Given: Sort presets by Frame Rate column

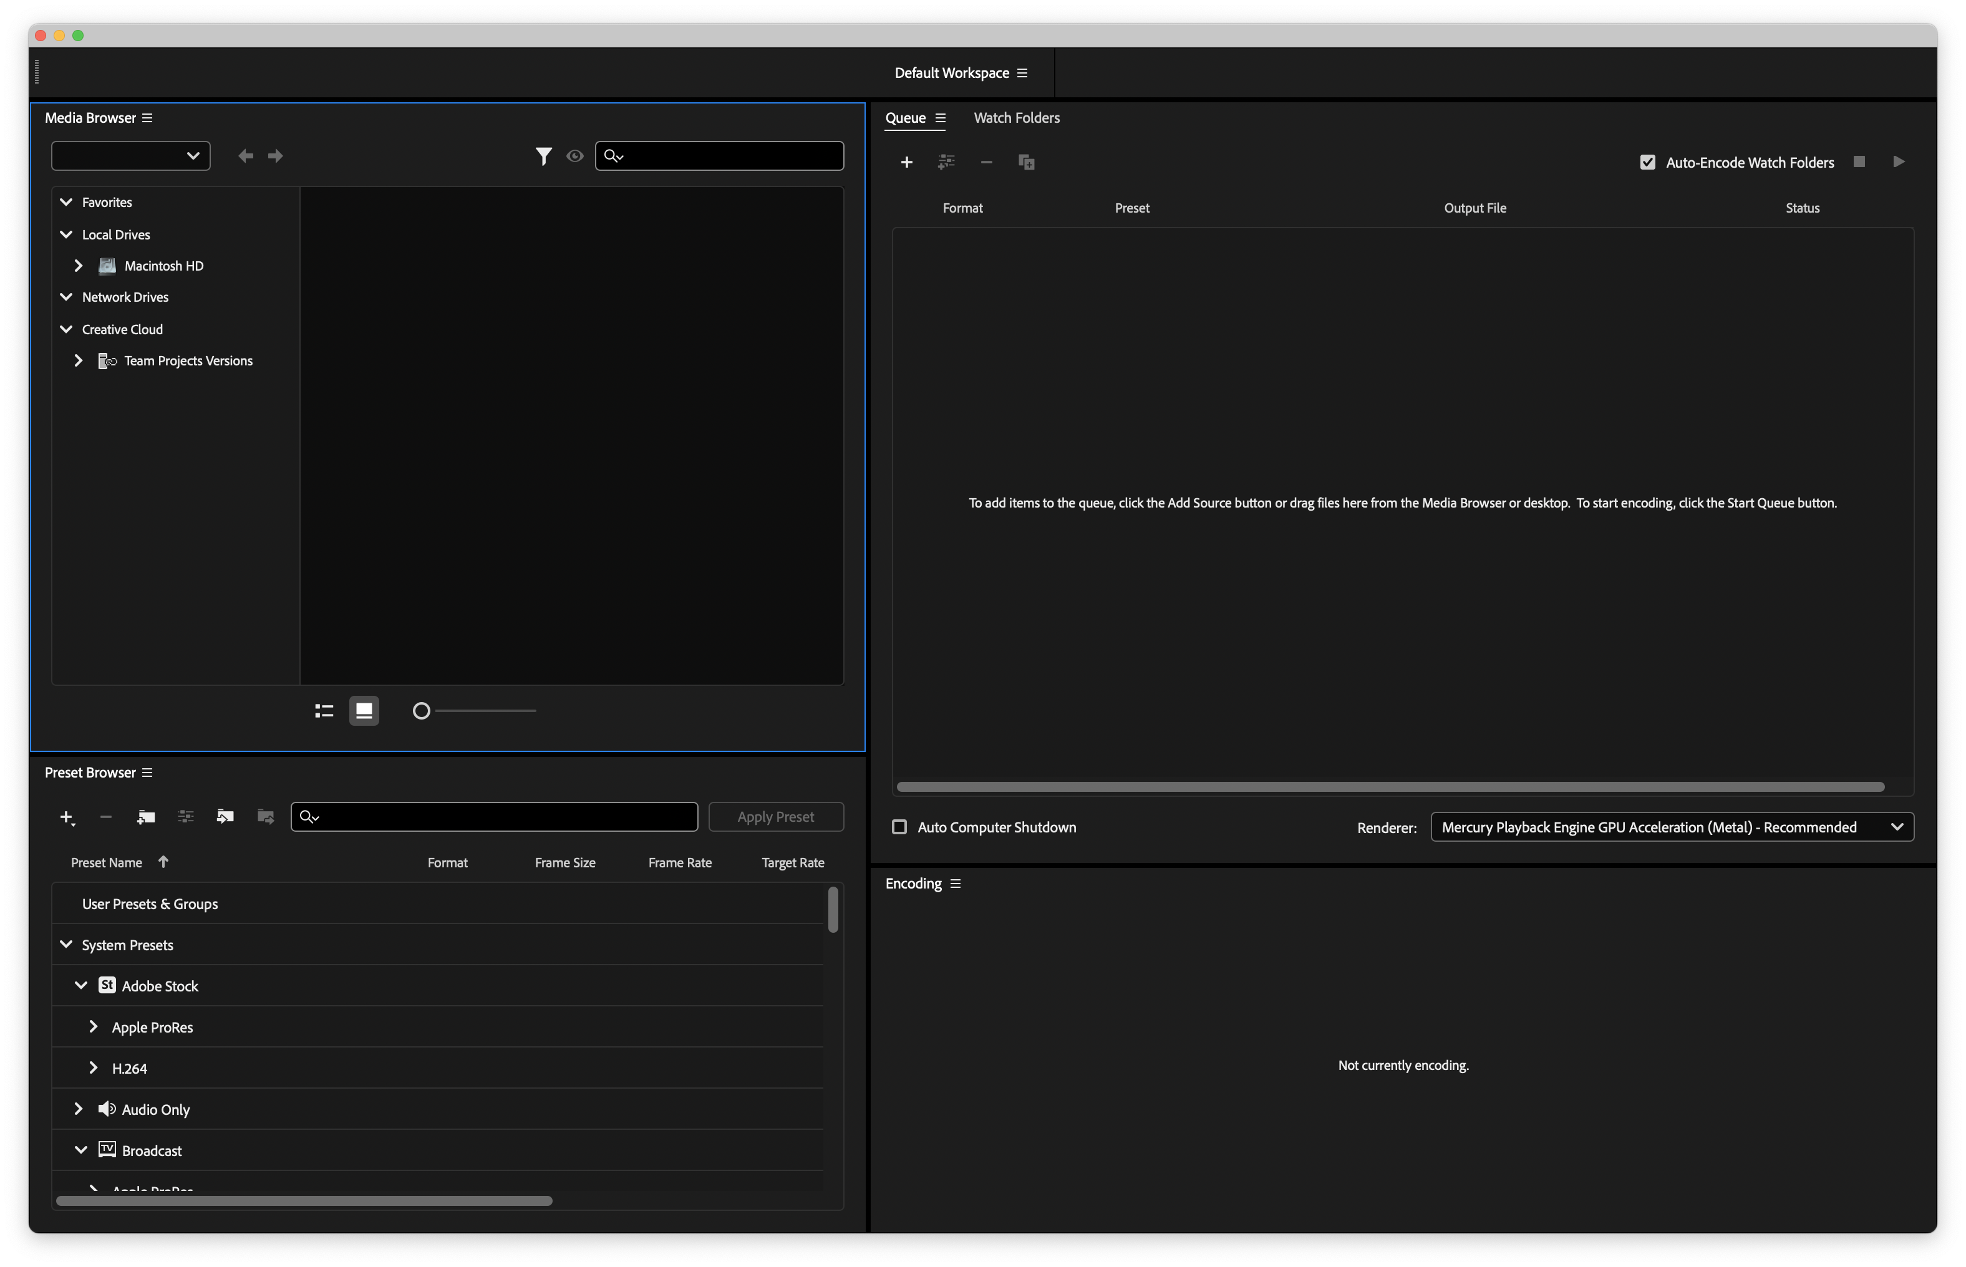Looking at the screenshot, I should [x=680, y=862].
